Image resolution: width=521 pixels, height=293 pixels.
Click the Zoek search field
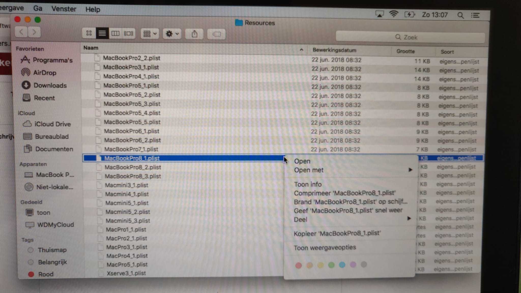(x=410, y=37)
